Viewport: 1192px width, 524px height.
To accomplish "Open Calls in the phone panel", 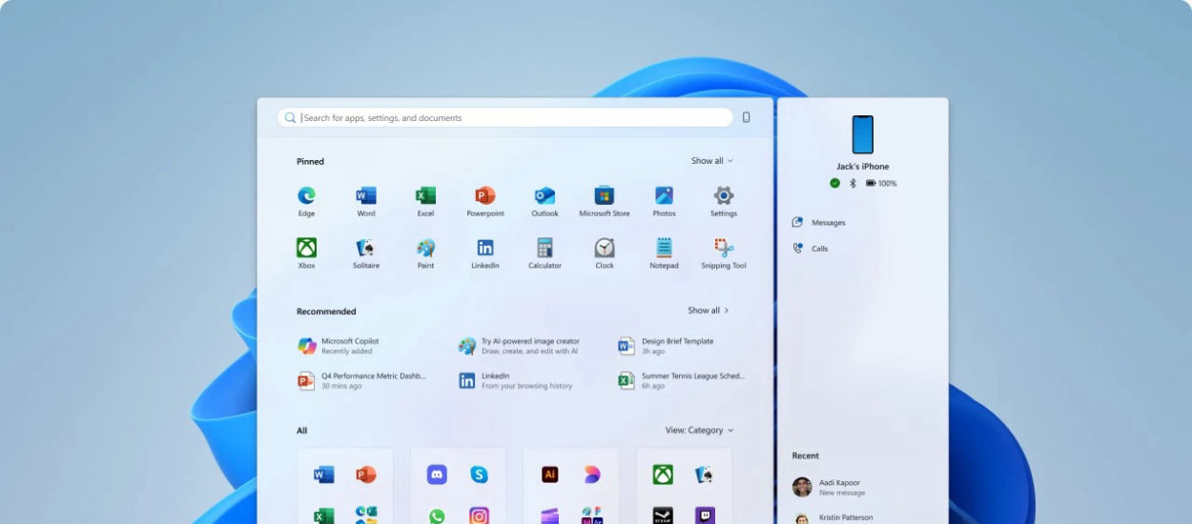I will [819, 249].
